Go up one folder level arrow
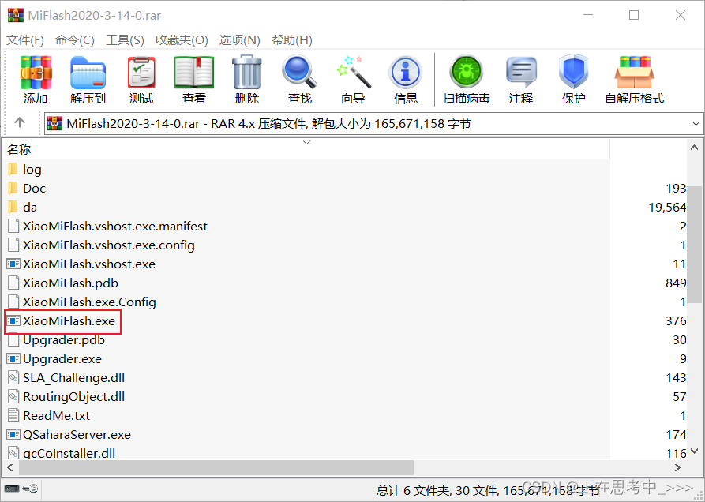 tap(20, 122)
